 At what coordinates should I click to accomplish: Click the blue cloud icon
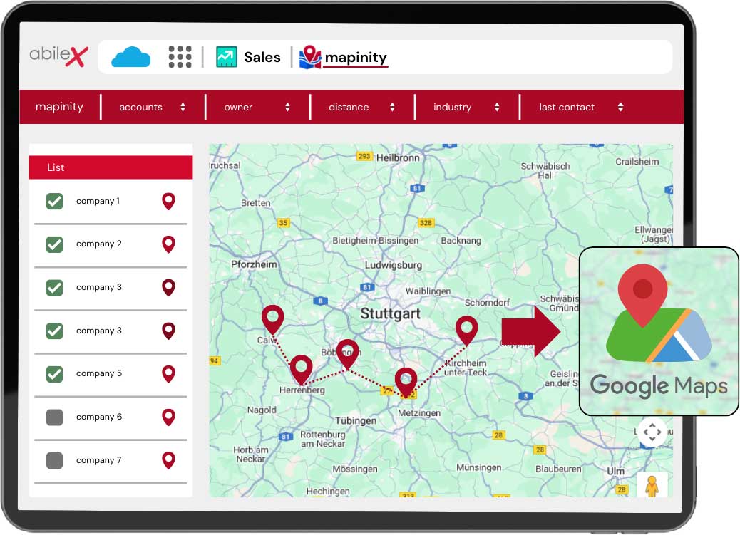click(131, 57)
